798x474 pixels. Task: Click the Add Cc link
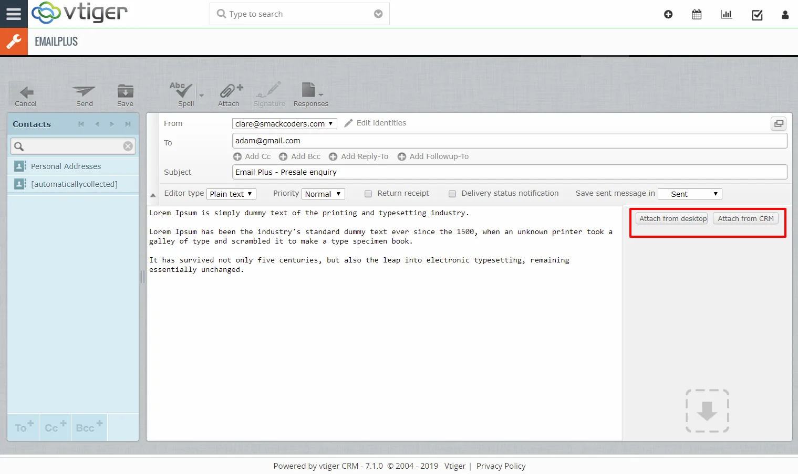(x=252, y=156)
